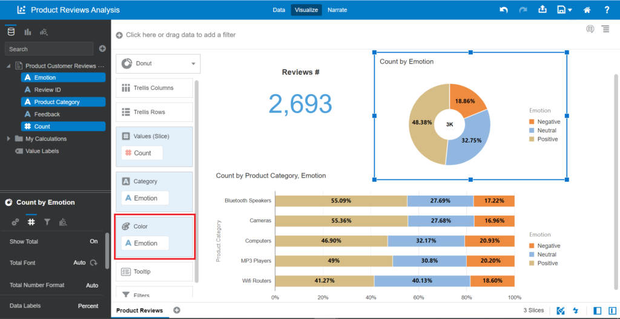The width and height of the screenshot is (620, 319).
Task: Collapse the Product Customer Reviews dataset
Action: pyautogui.click(x=8, y=66)
